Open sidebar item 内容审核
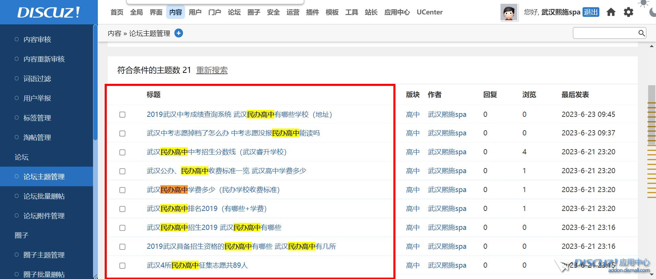The width and height of the screenshot is (656, 279). coord(37,40)
